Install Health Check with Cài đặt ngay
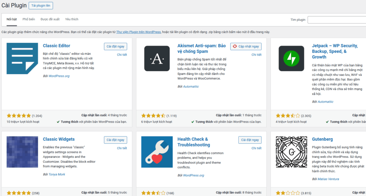Image resolution: width=366 pixels, height=196 pixels. click(x=250, y=140)
